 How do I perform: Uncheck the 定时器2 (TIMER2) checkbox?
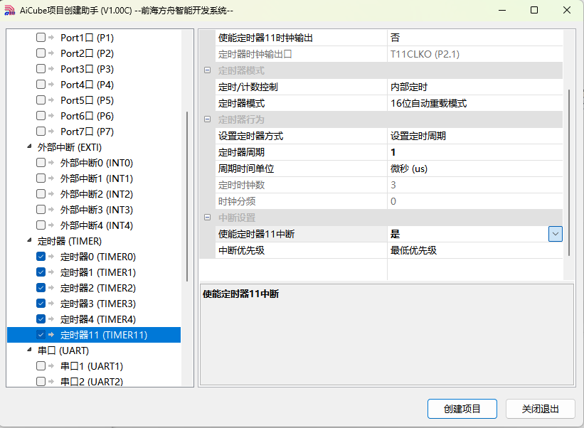coord(41,288)
